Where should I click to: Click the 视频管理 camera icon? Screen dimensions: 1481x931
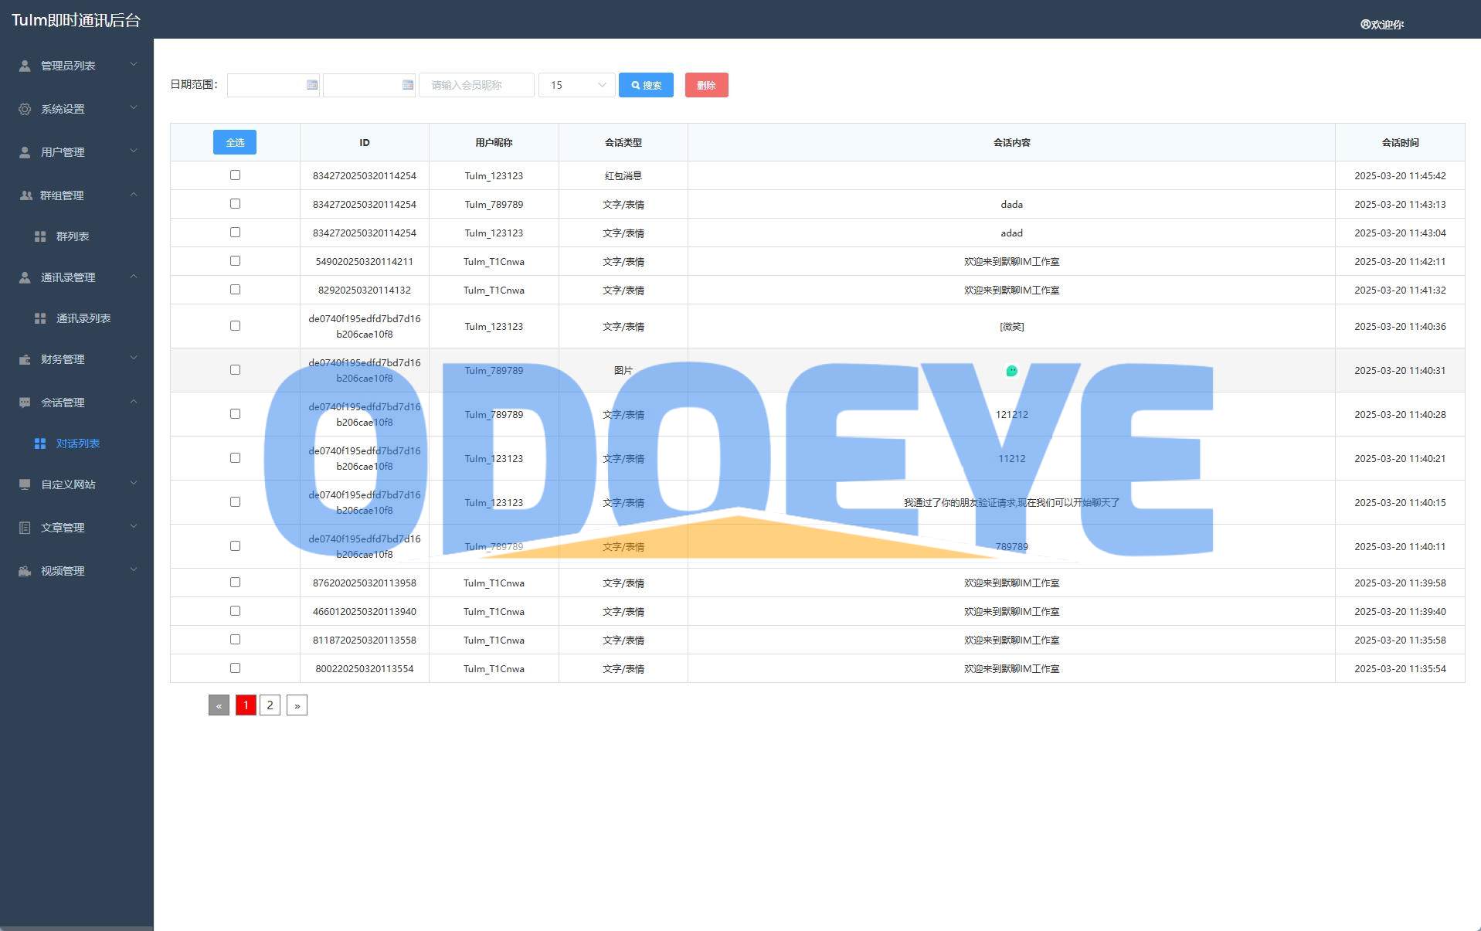pos(25,571)
